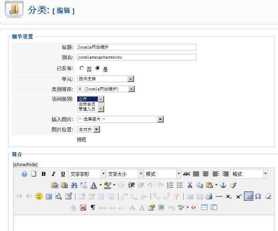
Task: Center align the text
Action: pos(205,174)
